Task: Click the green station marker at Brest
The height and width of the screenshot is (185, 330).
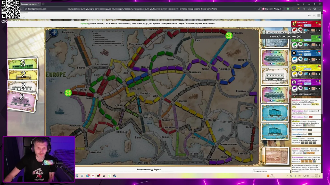Action: coord(68,93)
